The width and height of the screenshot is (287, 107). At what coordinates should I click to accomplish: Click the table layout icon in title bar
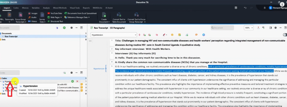click(x=236, y=8)
